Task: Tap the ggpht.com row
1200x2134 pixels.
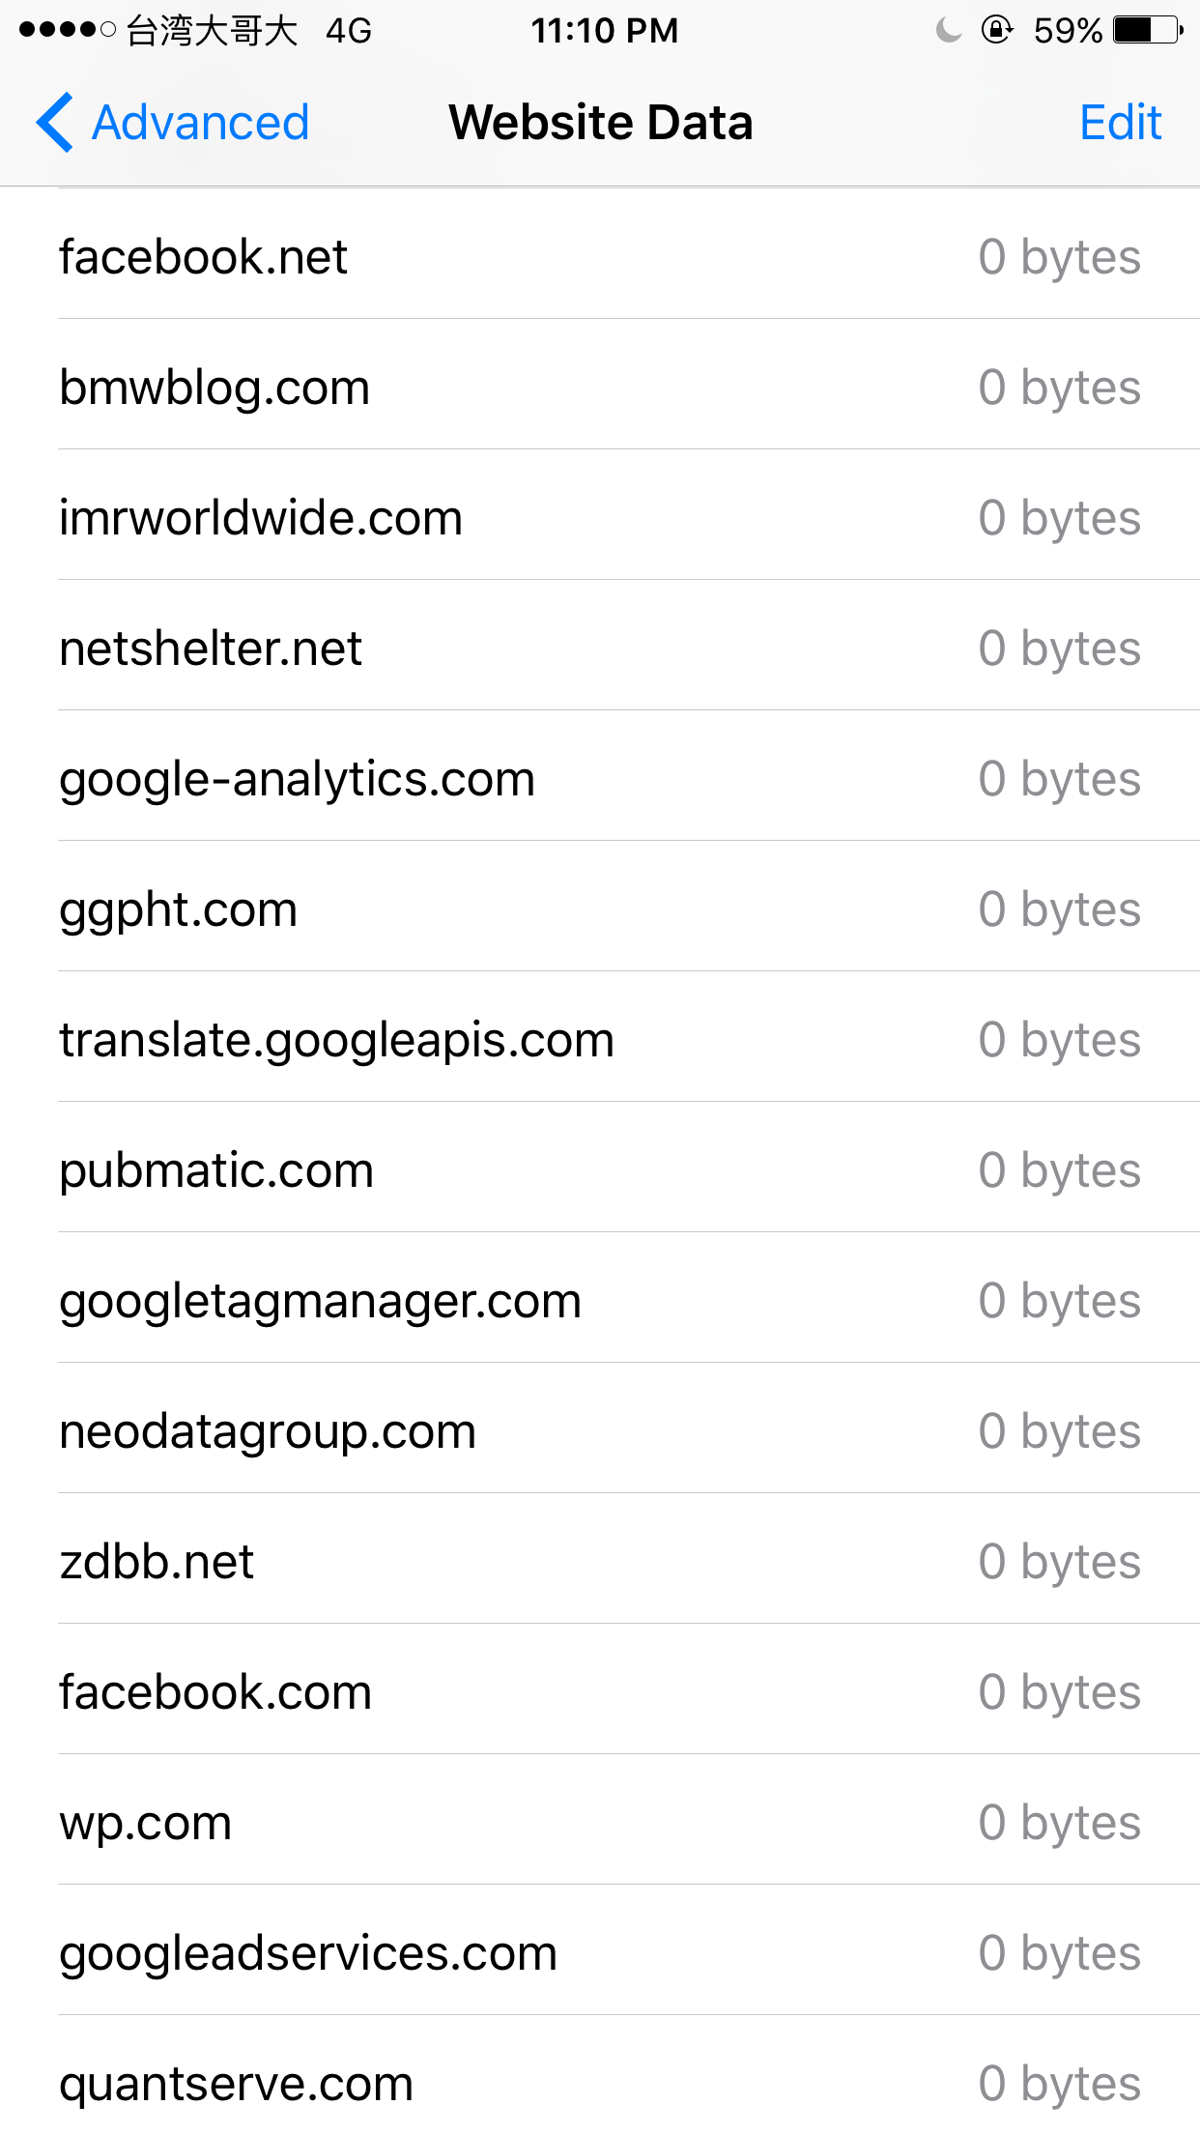Action: 599,909
